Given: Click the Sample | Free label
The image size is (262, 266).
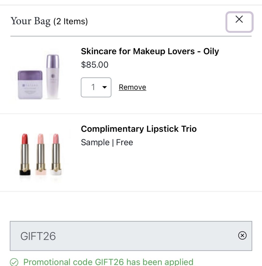Looking at the screenshot, I should [x=107, y=142].
